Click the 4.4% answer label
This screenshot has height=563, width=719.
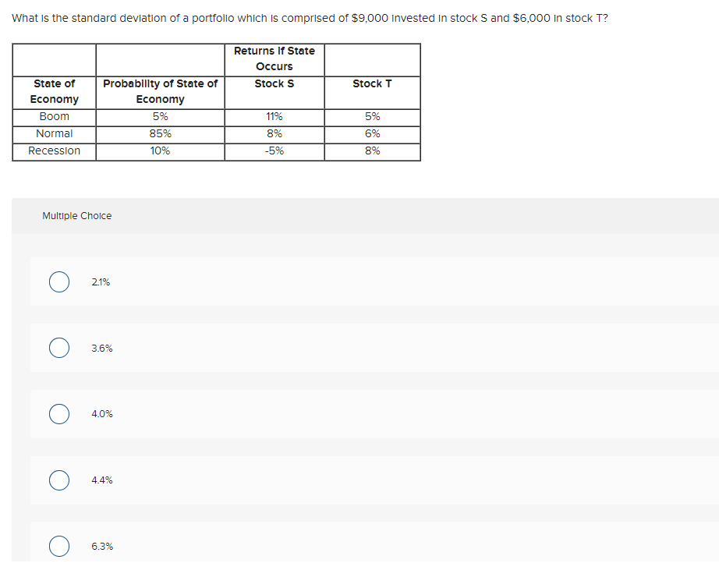click(x=101, y=480)
